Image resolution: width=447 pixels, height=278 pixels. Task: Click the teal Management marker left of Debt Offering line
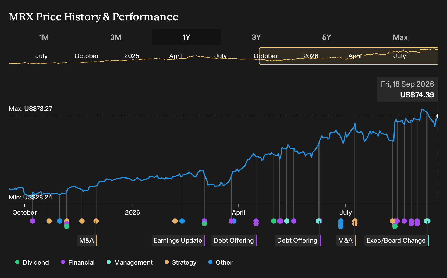(287, 221)
